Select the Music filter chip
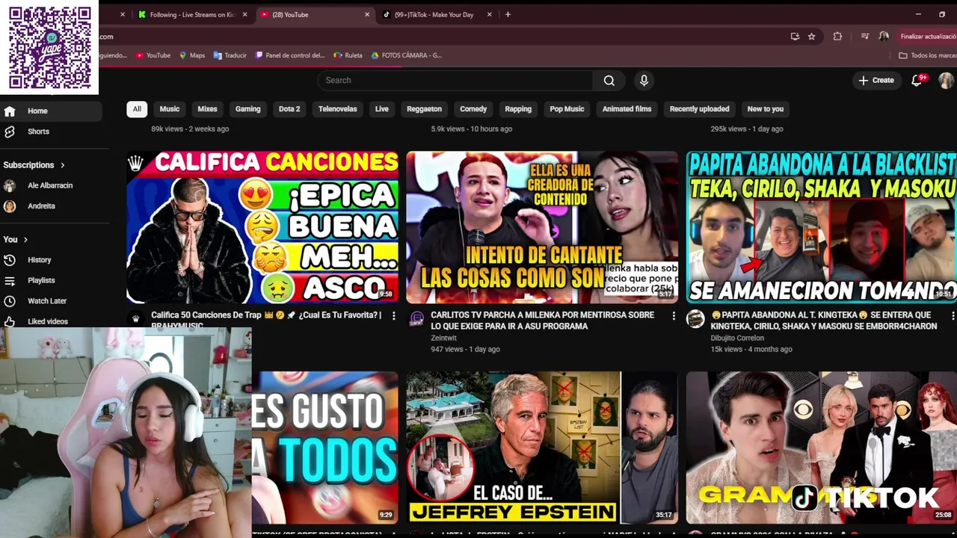This screenshot has width=957, height=538. [x=170, y=109]
